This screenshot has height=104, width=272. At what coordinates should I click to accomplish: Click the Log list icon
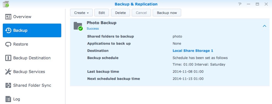coord(8,99)
